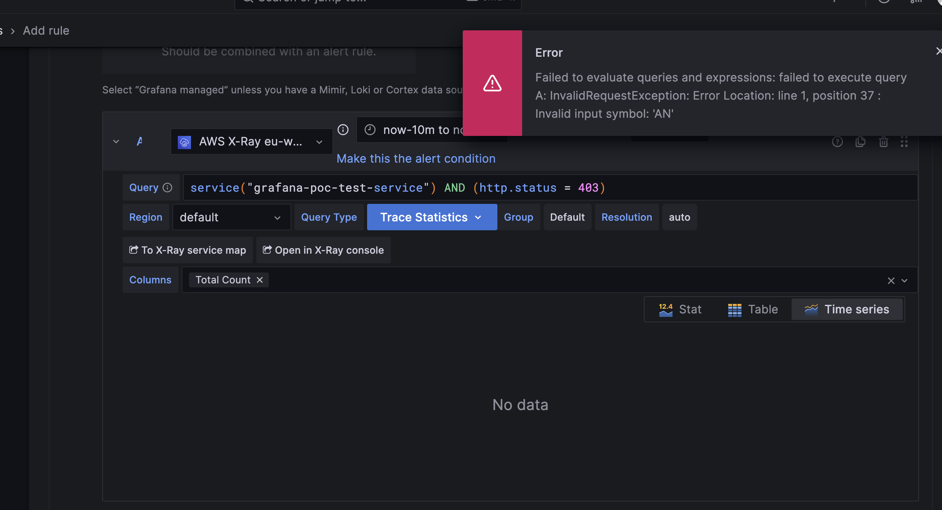Screen dimensions: 942x510
Task: Open the service in X-Ray console
Action: 323,250
